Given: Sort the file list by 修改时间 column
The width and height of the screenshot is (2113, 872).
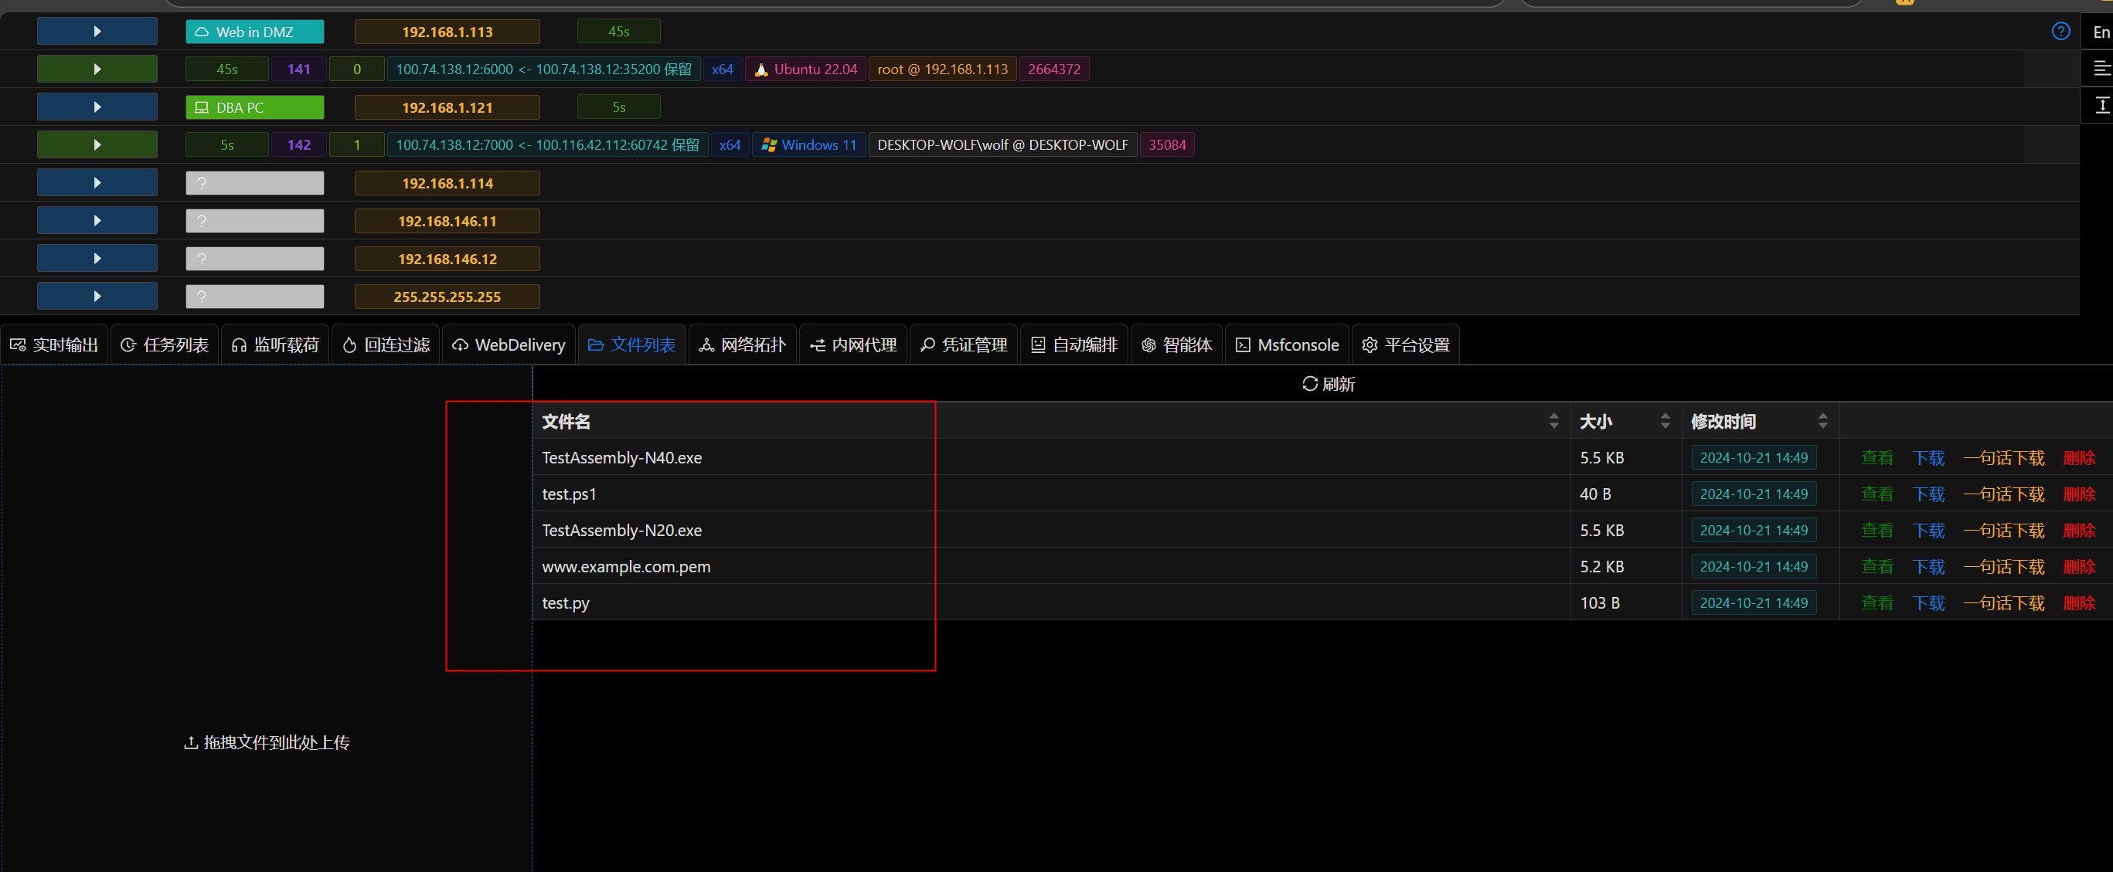Looking at the screenshot, I should click(1822, 421).
